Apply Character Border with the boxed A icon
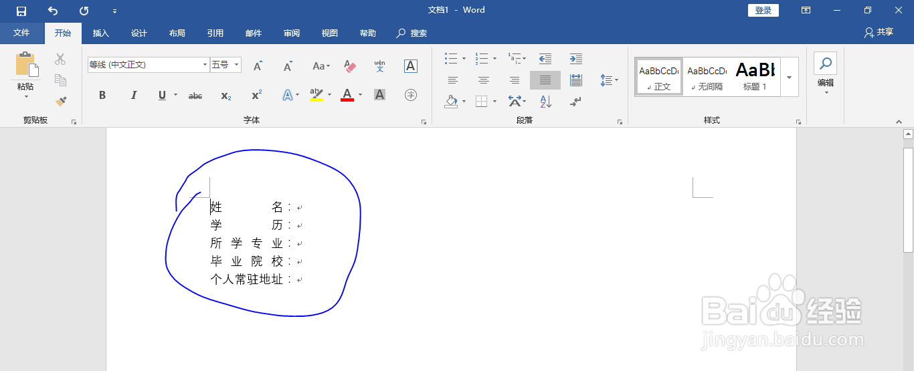The width and height of the screenshot is (914, 371). 411,66
